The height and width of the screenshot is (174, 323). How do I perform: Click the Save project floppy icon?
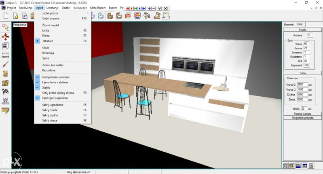tap(25, 16)
